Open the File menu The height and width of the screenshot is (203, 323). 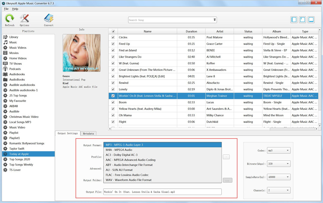(6, 9)
